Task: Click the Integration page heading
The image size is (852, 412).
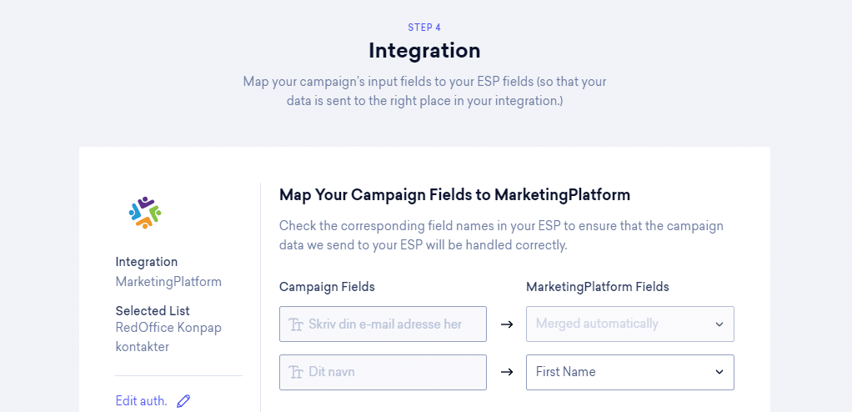Action: tap(424, 51)
